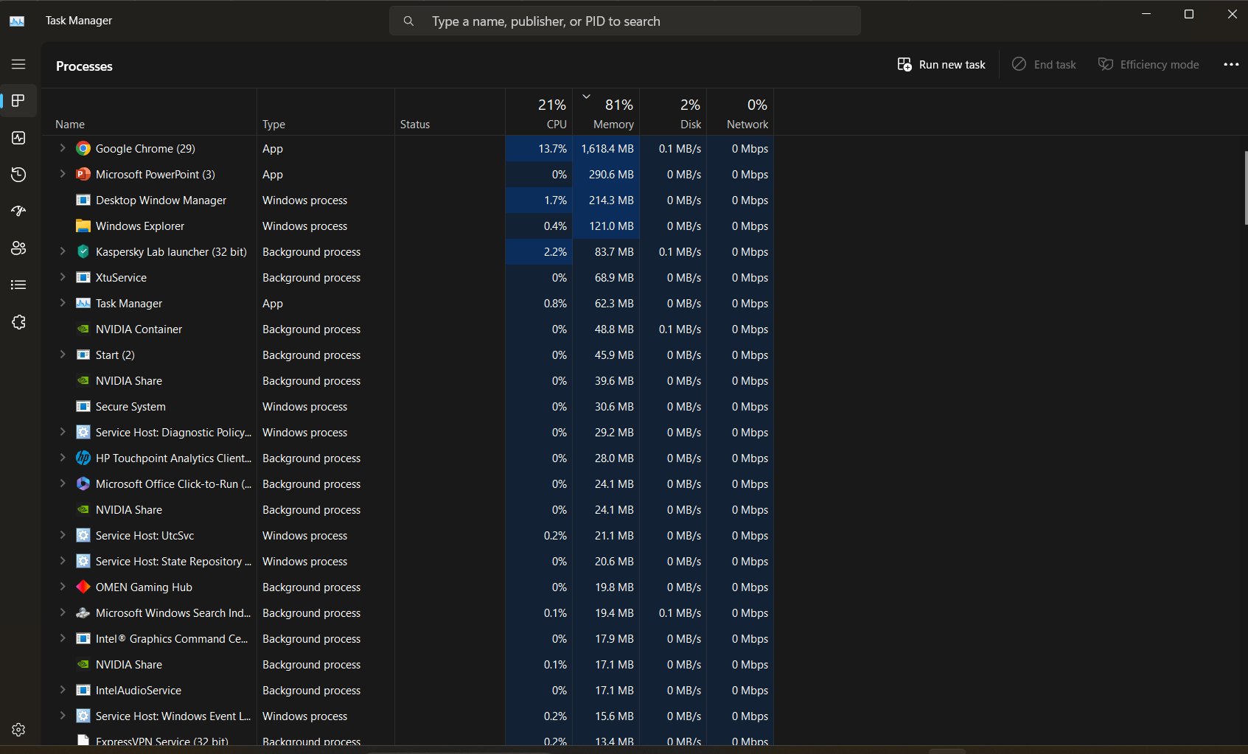Screen dimensions: 1248x754
Task: Open the hamburger navigation menu
Action: 18,64
